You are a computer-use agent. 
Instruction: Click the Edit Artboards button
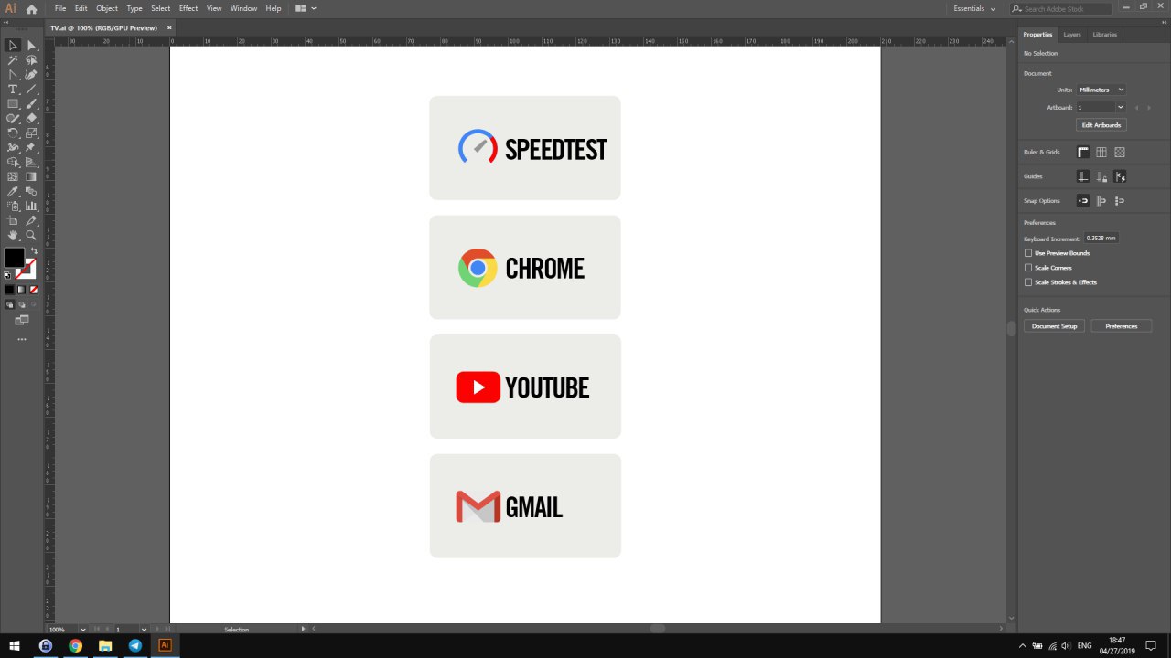(1101, 125)
